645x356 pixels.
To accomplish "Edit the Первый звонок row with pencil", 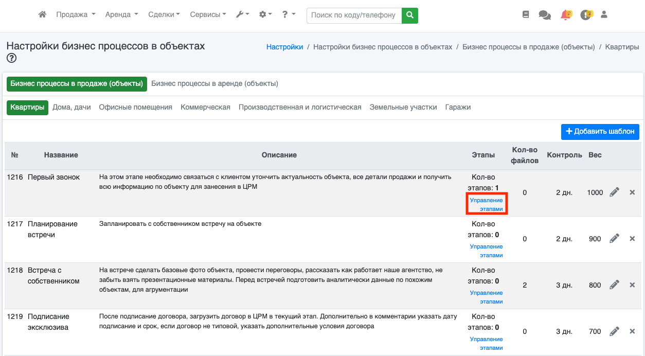I will point(614,192).
